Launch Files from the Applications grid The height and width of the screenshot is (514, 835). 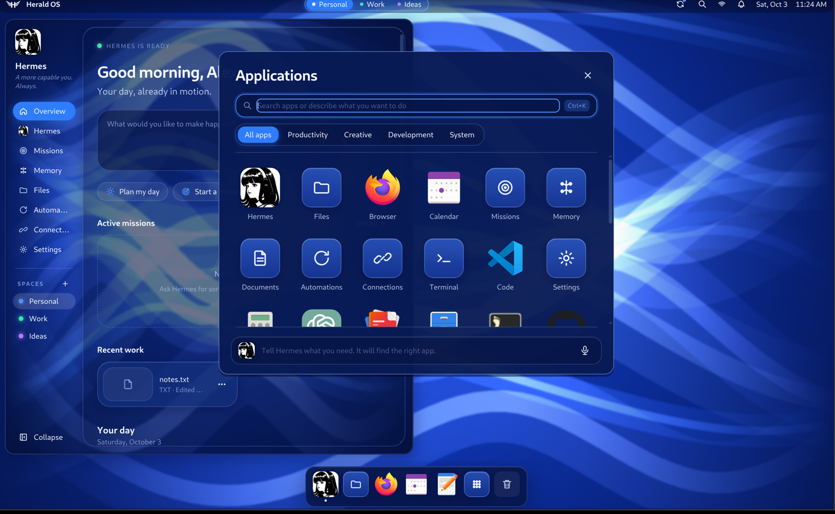(x=321, y=188)
